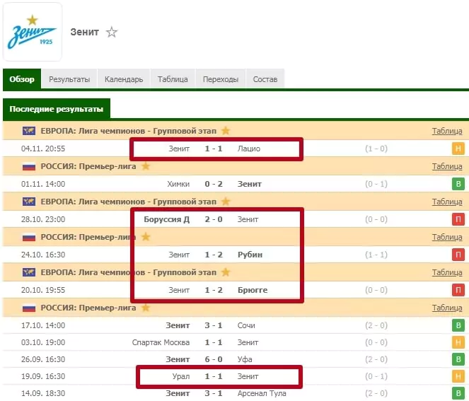The width and height of the screenshot is (469, 401).
Task: Click the red П badge for Зенит–Брюгге
Action: [458, 290]
